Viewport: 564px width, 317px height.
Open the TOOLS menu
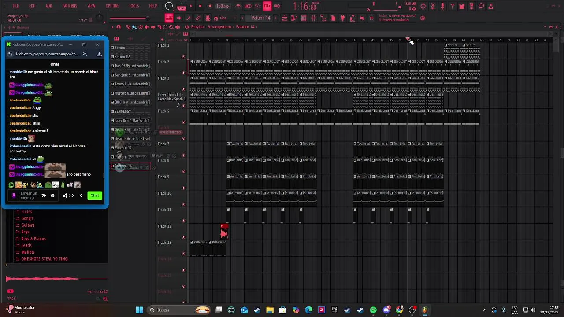tap(134, 6)
